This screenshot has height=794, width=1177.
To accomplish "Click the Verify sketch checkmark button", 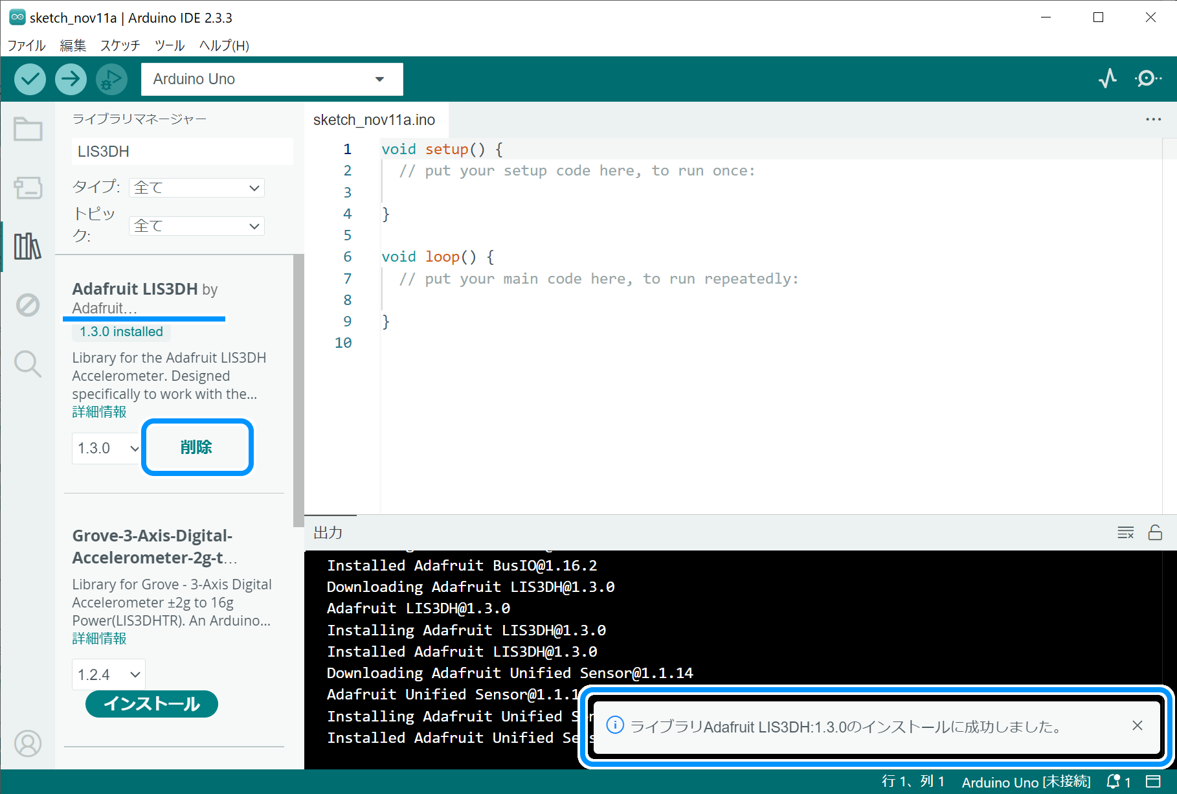I will click(30, 79).
